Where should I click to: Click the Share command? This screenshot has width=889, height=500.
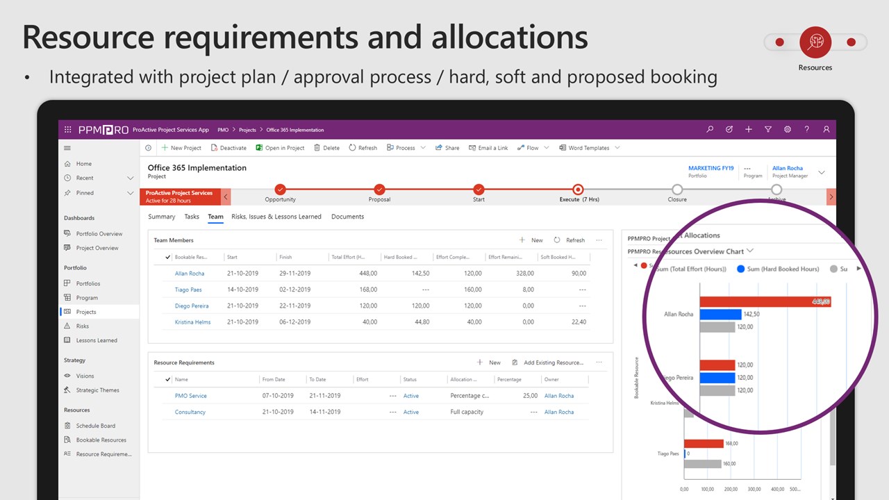click(447, 148)
